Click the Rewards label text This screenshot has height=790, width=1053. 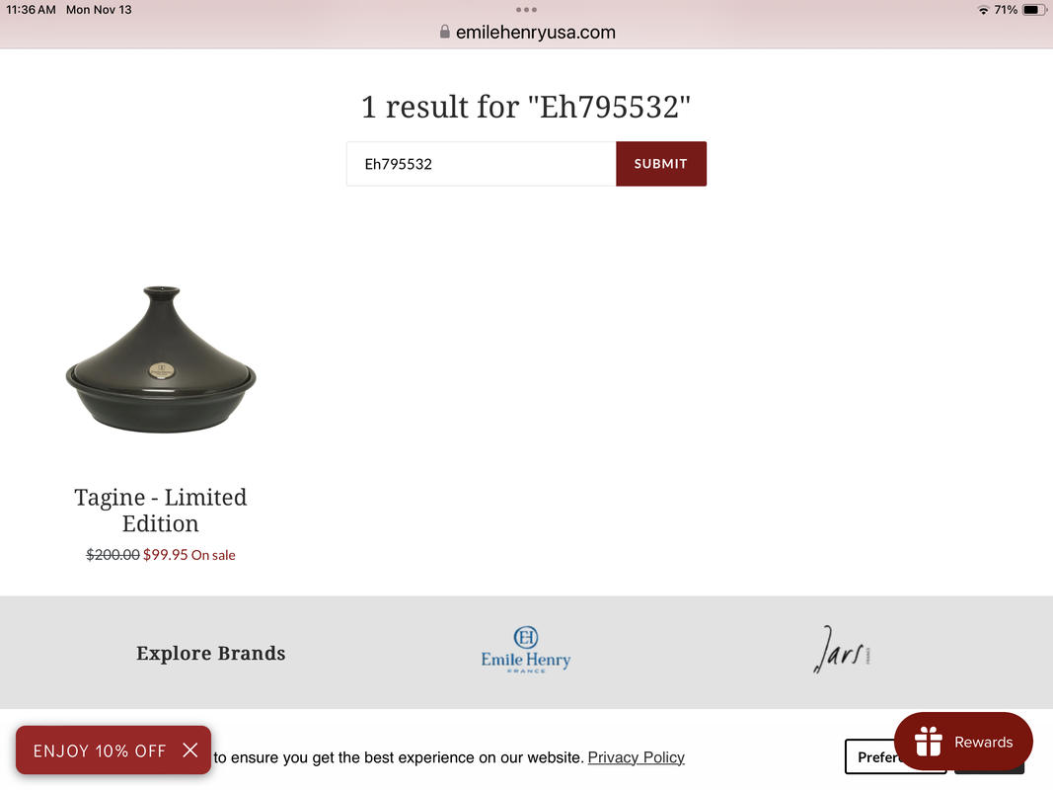(x=983, y=742)
